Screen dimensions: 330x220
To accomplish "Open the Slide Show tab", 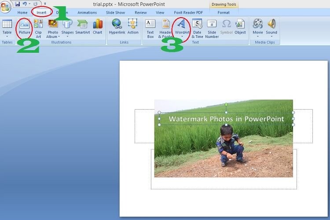I will click(x=115, y=13).
